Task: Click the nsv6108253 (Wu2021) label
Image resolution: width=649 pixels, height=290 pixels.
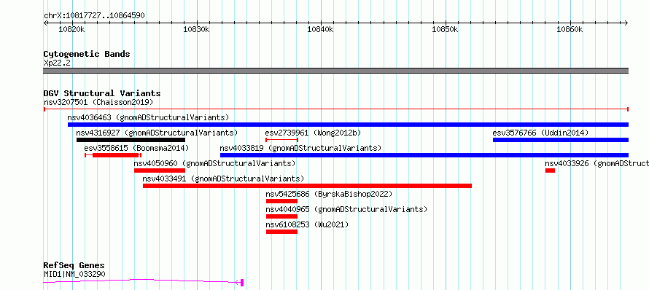Action: click(307, 224)
